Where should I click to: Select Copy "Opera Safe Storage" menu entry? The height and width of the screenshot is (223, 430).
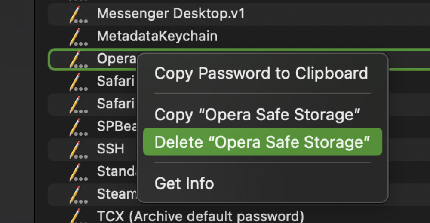click(x=257, y=115)
